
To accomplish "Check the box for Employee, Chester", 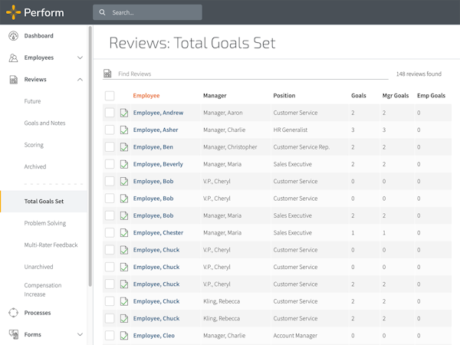I will click(x=110, y=233).
